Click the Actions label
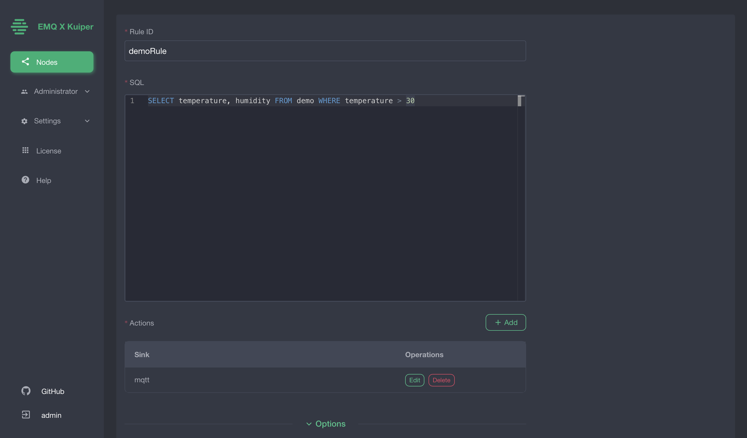The height and width of the screenshot is (438, 747). [x=142, y=323]
